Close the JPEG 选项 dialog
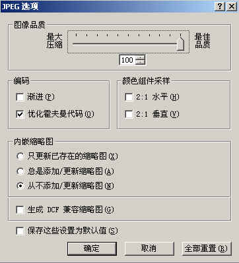The height and width of the screenshot is (263, 239). [232, 7]
